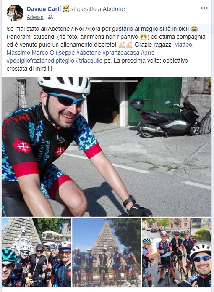Open the cyclists lined before pyramid thumbnail
Viewport: 214px width, 292px height.
pyautogui.click(x=107, y=252)
